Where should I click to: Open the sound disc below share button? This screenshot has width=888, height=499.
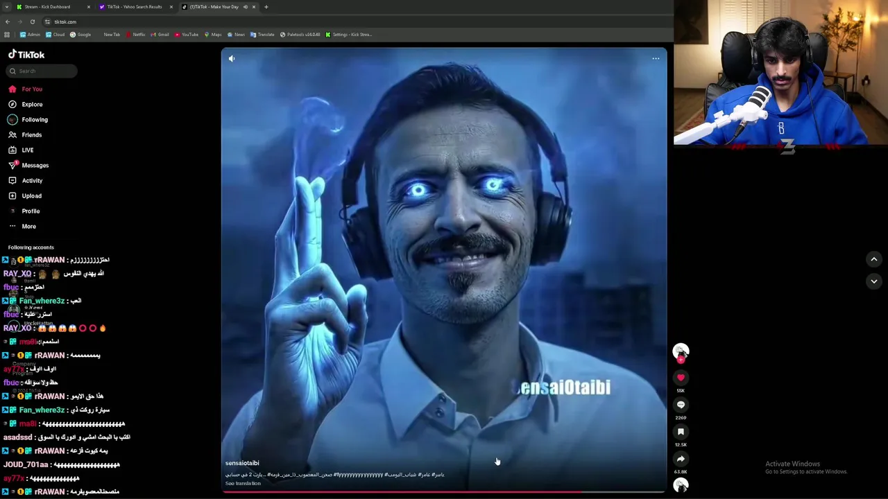coord(681,485)
